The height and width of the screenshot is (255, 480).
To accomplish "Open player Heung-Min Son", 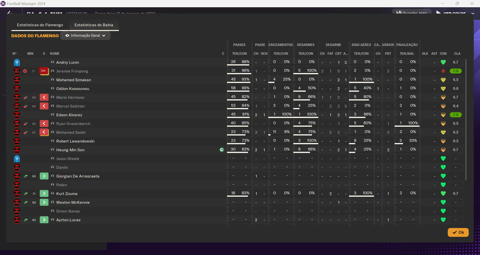I will coord(70,150).
